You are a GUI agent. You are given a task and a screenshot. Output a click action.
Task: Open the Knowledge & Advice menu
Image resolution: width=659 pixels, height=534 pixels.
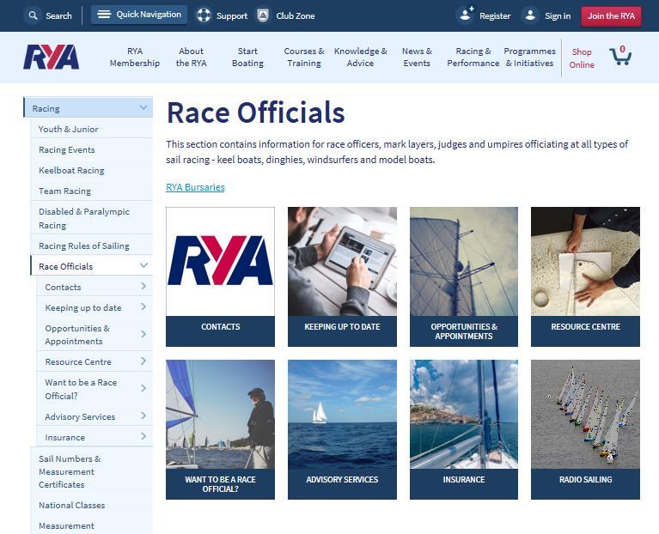coord(360,58)
